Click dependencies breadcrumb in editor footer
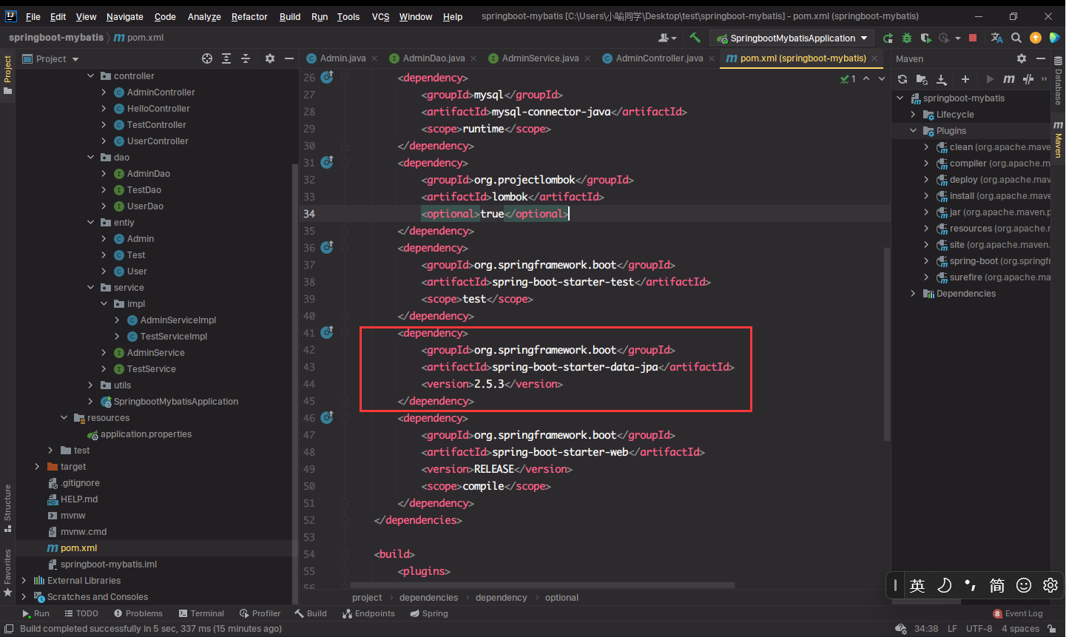This screenshot has height=637, width=1066. click(x=429, y=598)
